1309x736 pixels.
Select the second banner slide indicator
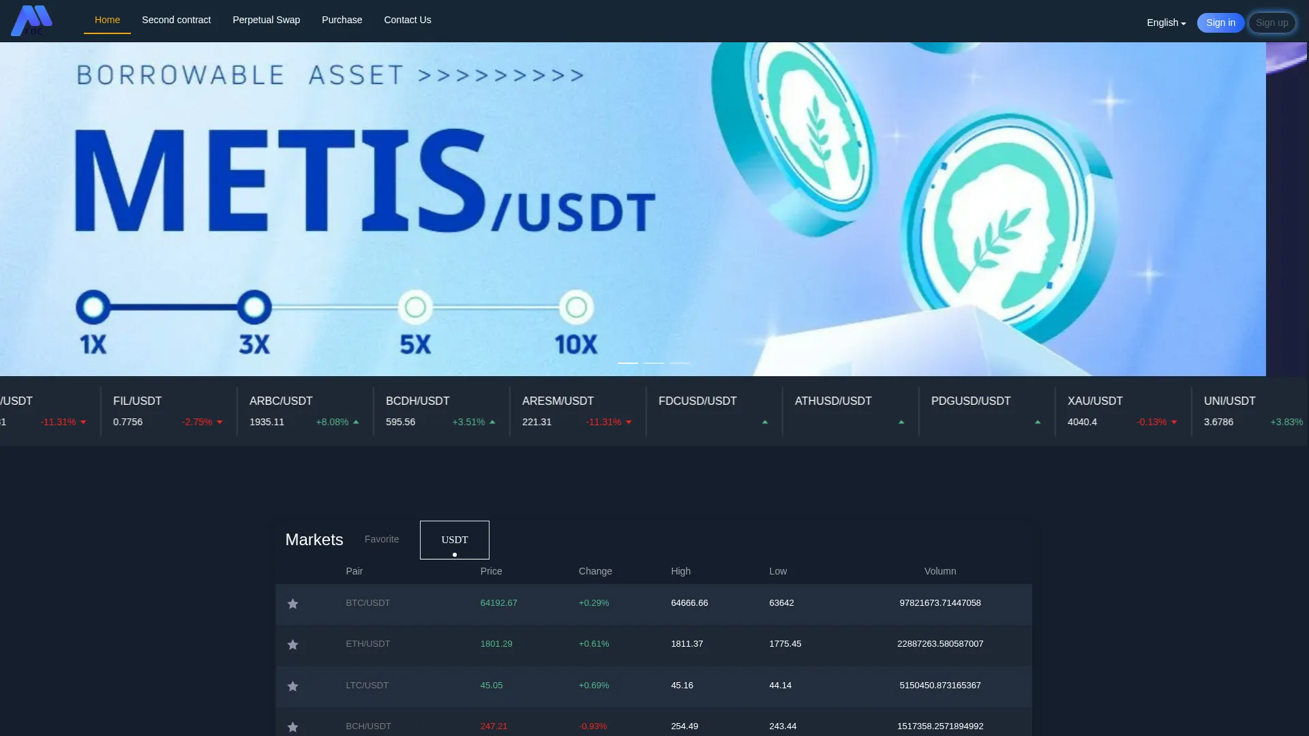[x=654, y=363]
